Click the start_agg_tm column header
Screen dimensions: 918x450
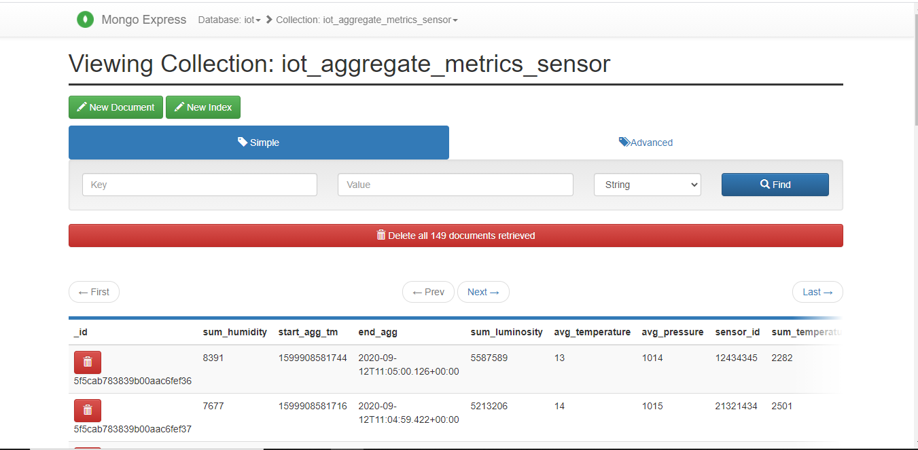(x=308, y=333)
